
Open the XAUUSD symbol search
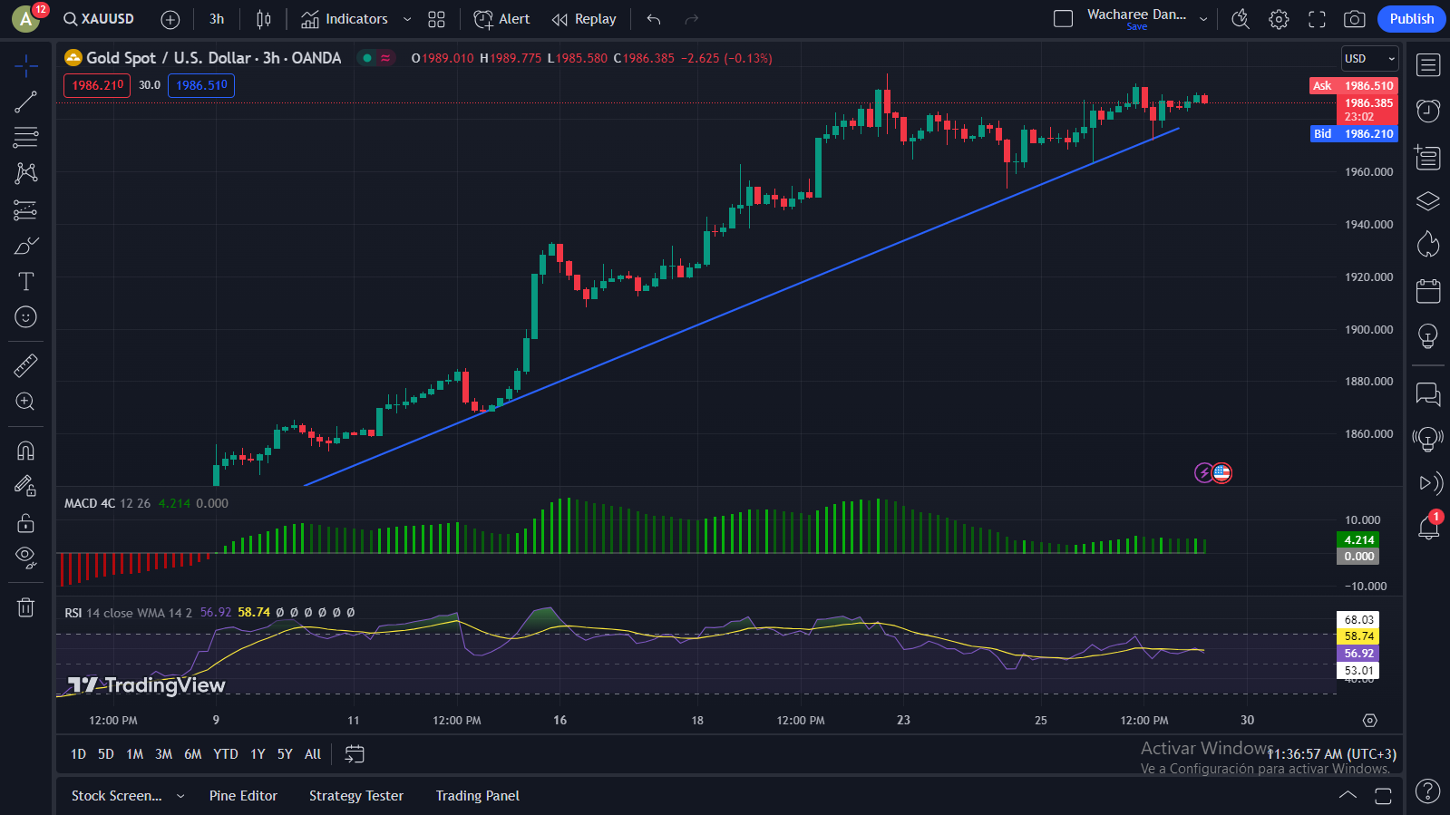click(x=98, y=19)
